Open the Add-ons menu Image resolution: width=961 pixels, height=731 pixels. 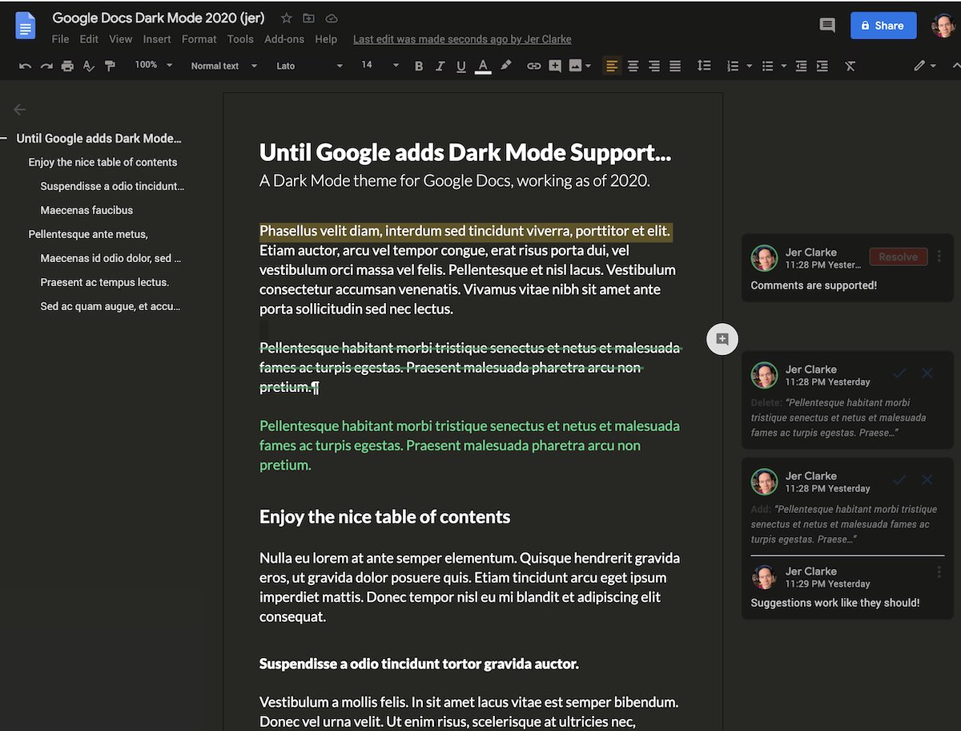pyautogui.click(x=284, y=39)
